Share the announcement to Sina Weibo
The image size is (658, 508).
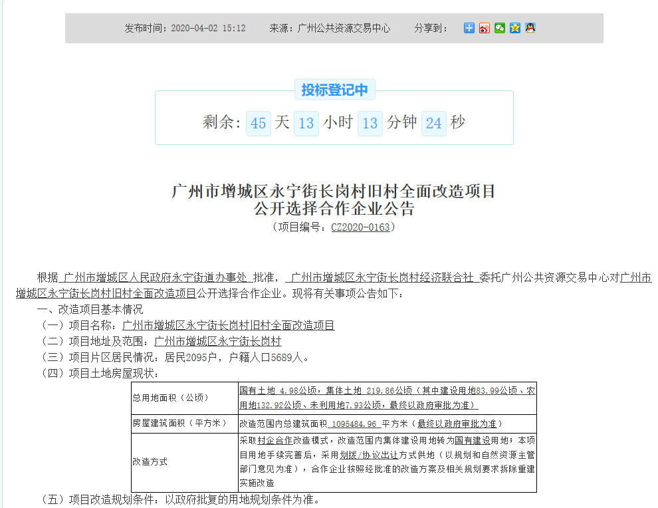point(485,28)
